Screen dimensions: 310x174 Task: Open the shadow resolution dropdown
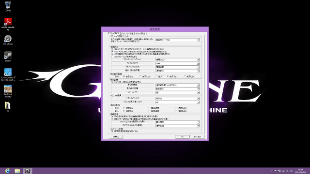pos(177,85)
